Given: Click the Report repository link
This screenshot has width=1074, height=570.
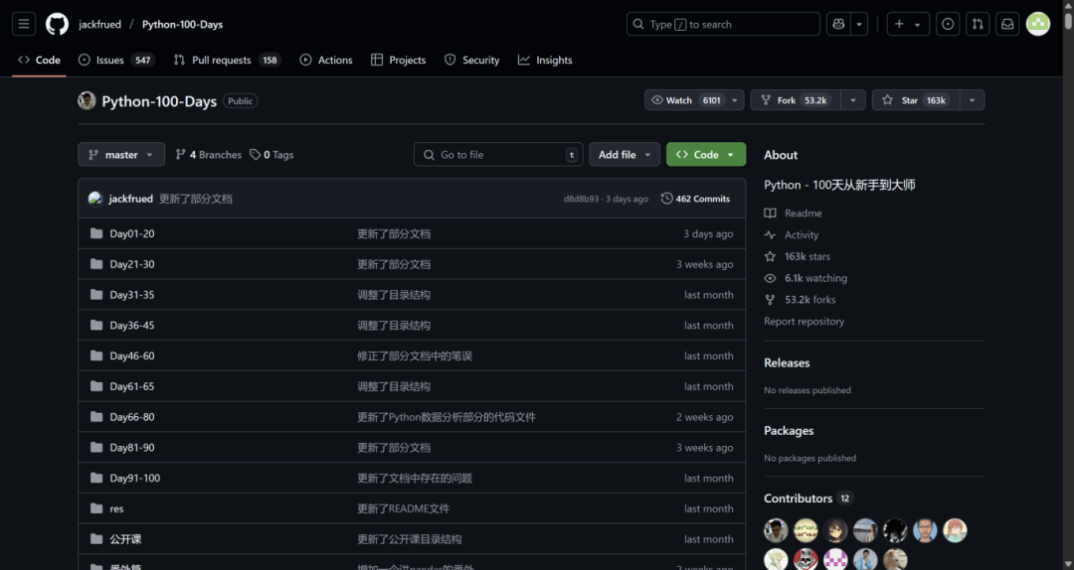Looking at the screenshot, I should click(805, 321).
